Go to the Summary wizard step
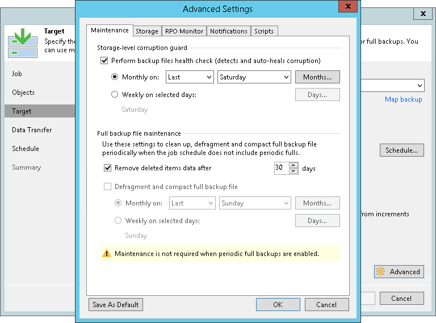 click(27, 167)
